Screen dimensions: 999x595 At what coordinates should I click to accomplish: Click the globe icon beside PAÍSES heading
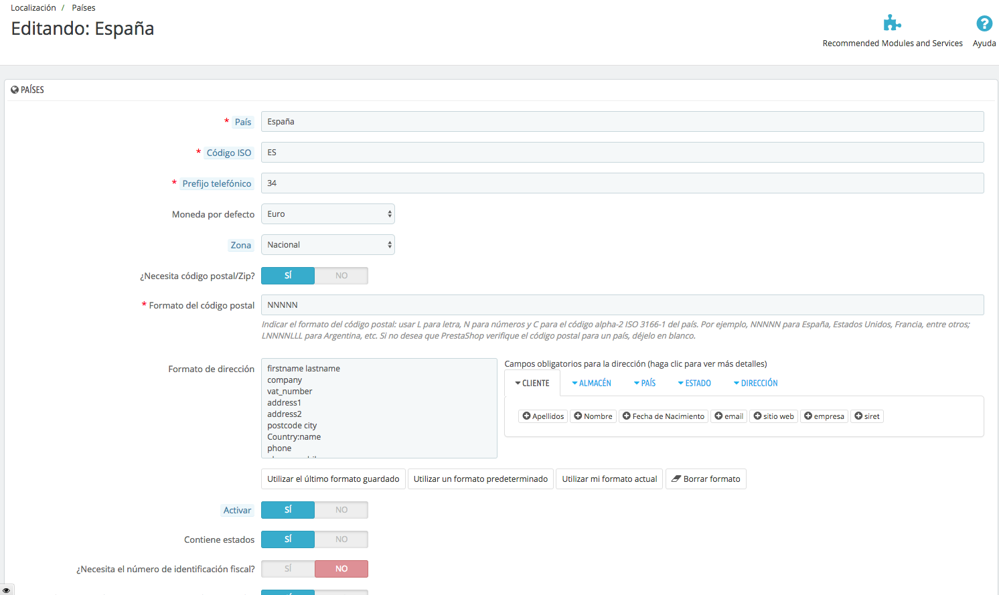pos(15,90)
